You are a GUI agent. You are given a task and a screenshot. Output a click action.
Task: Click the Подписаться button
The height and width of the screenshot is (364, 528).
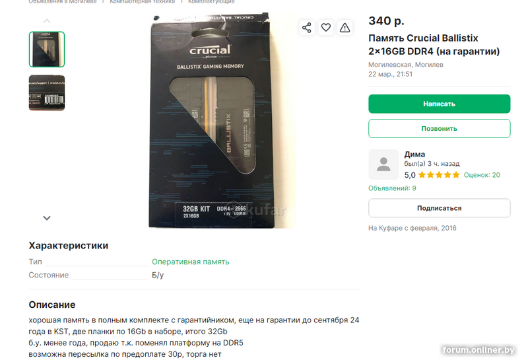(x=439, y=208)
